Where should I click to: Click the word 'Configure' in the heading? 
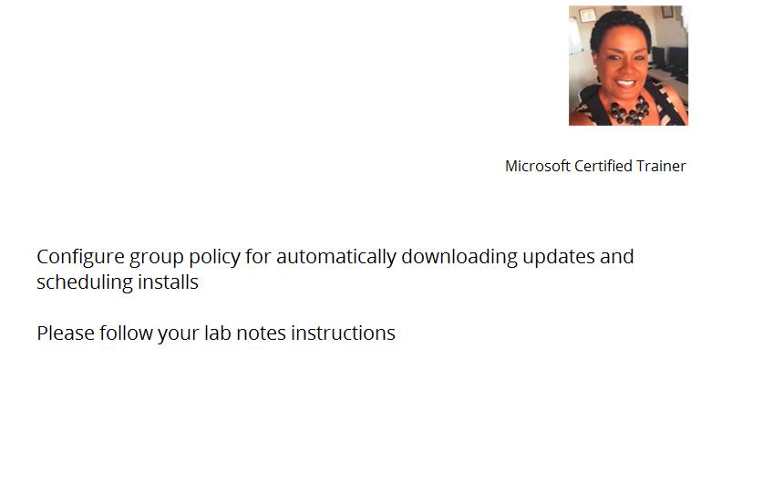click(x=80, y=257)
